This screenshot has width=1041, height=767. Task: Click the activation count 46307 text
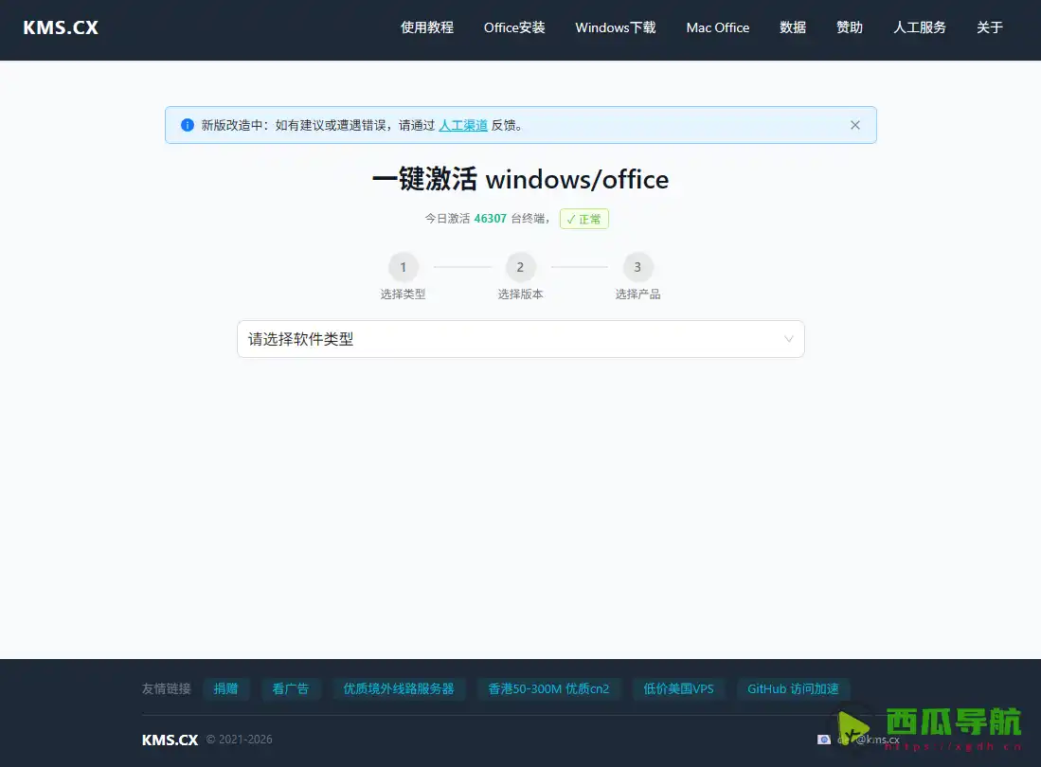click(x=490, y=218)
